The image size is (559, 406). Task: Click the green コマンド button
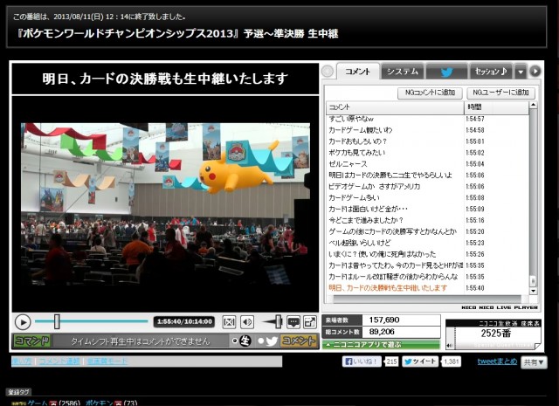click(32, 341)
